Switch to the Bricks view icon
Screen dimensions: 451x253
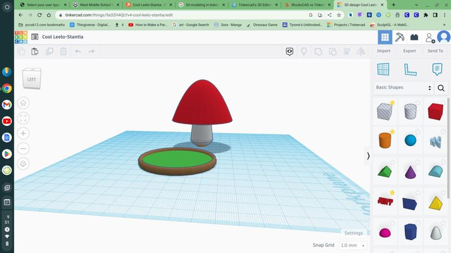414,37
